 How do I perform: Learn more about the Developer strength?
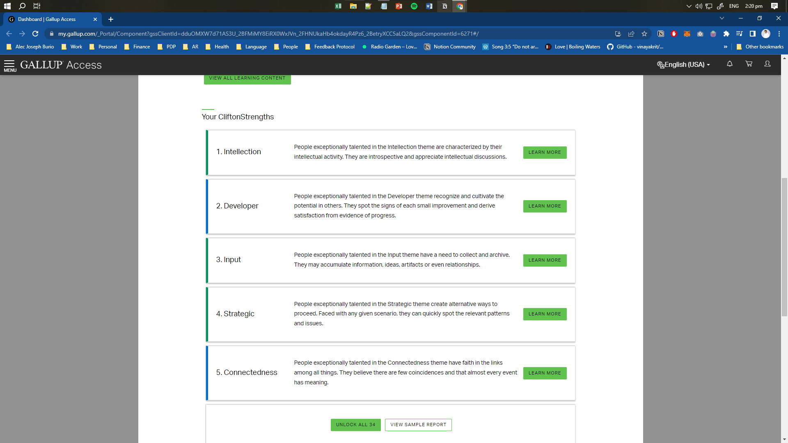tap(545, 206)
